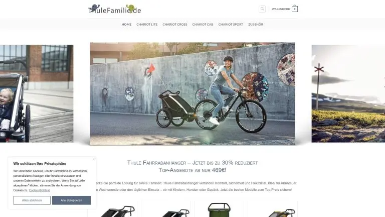Go to the HOME menu item
Viewport: 385px width, 217px height.
pos(126,24)
